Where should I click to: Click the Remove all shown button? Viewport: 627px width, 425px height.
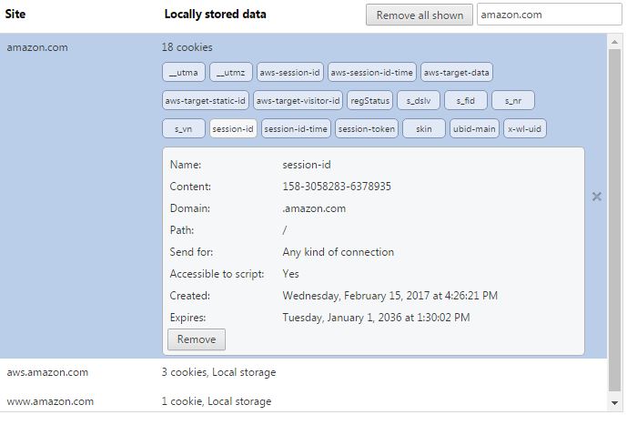[420, 15]
